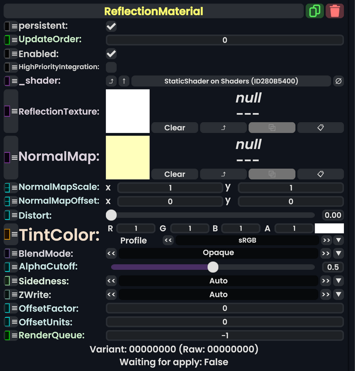Click the green duplicate component icon
Screen dimensions: 355x371
coord(315,11)
